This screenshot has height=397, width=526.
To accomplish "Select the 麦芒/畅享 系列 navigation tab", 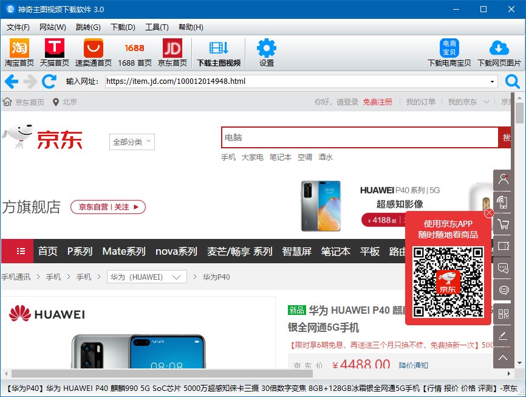I will [239, 251].
